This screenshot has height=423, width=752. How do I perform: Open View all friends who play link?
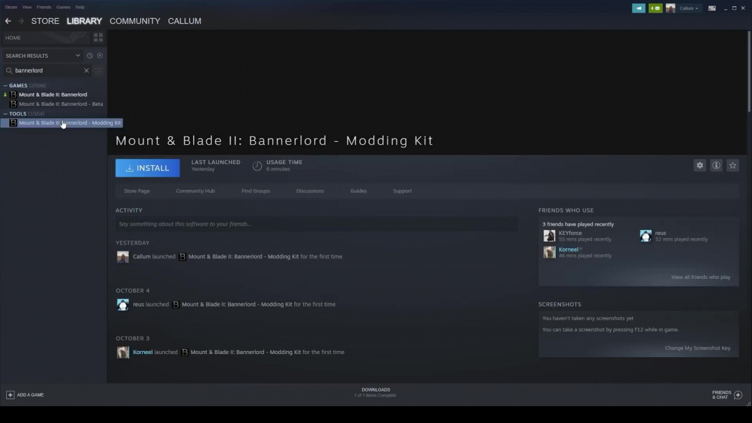pyautogui.click(x=700, y=277)
